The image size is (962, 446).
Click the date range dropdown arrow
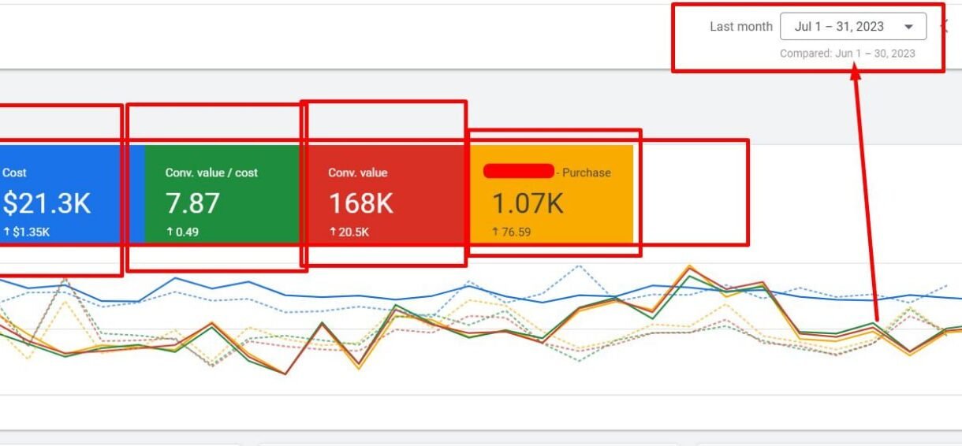click(x=909, y=27)
